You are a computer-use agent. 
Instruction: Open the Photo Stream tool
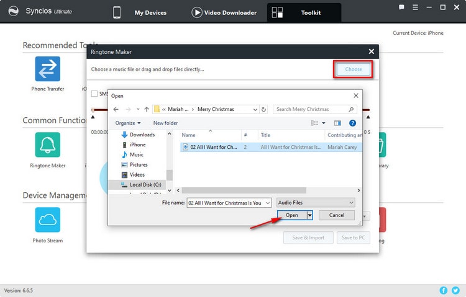(x=48, y=219)
